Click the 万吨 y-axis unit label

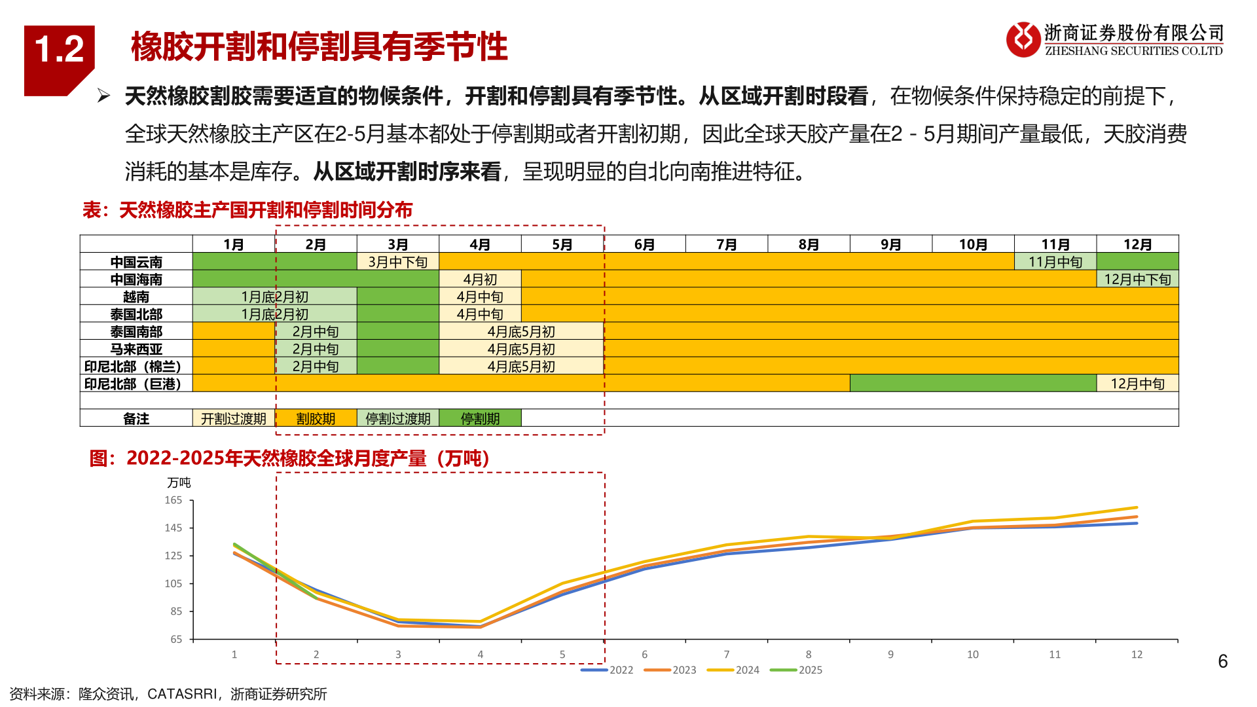pos(179,482)
